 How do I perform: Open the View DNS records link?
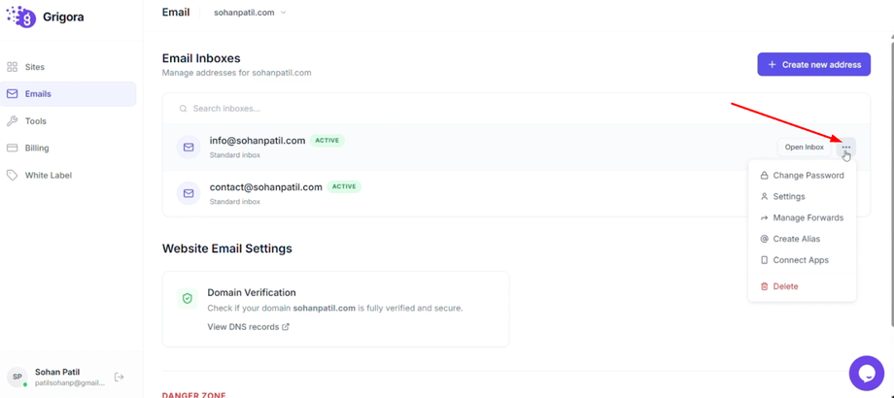click(x=248, y=327)
